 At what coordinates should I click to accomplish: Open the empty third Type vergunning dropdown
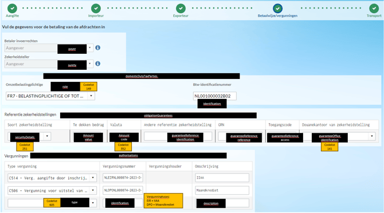point(93,203)
